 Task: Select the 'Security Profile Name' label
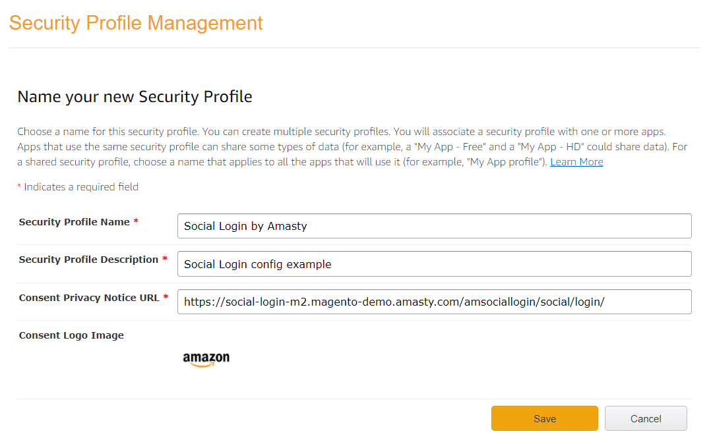[x=74, y=222]
